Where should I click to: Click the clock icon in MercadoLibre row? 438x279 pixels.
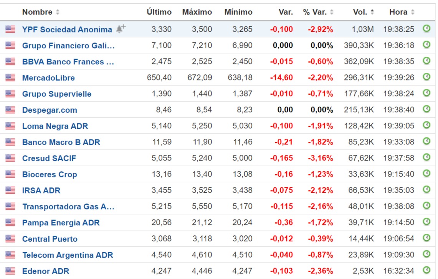[x=426, y=77]
